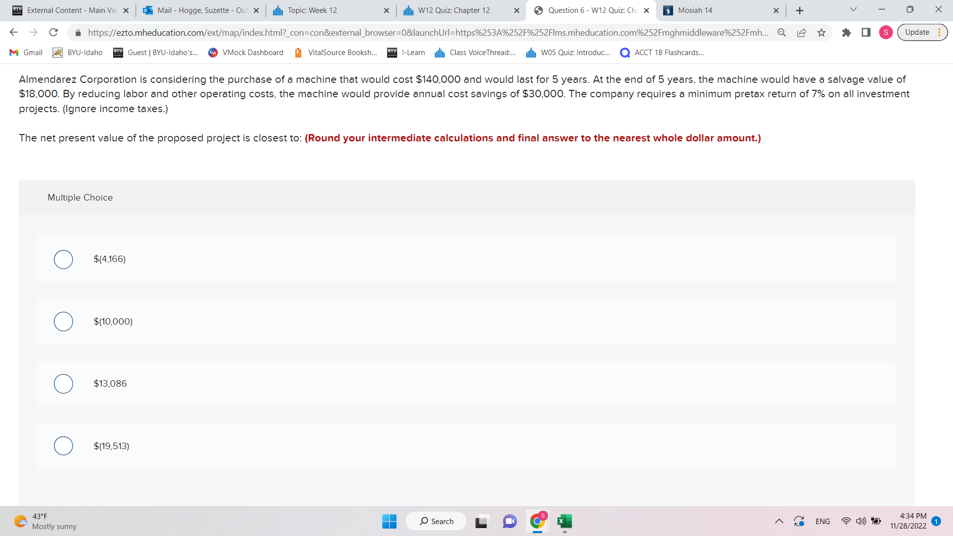Click the back navigation arrow
Image resolution: width=953 pixels, height=536 pixels.
tap(13, 32)
